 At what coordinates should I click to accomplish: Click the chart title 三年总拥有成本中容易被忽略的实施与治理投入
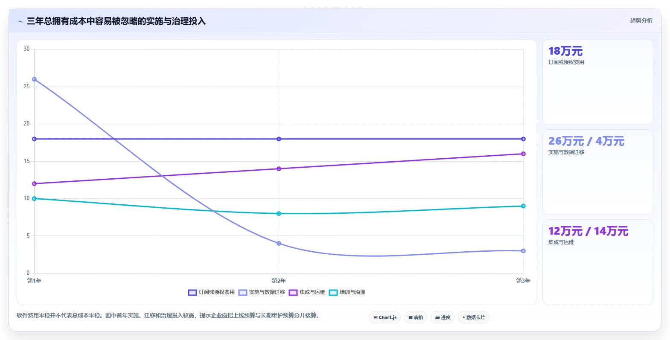click(x=116, y=21)
